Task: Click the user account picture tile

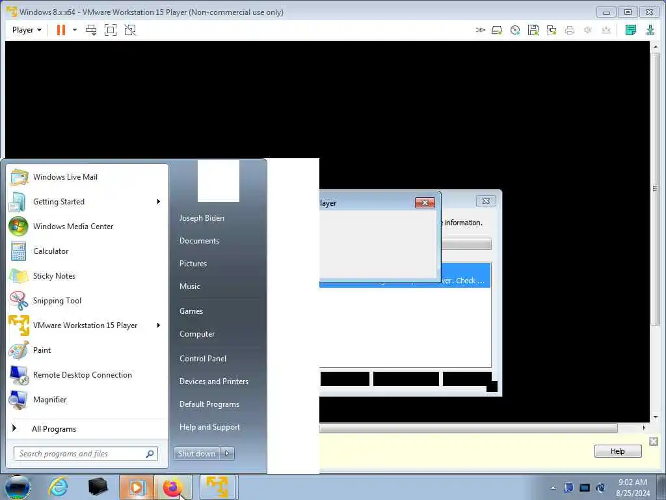Action: 219,181
